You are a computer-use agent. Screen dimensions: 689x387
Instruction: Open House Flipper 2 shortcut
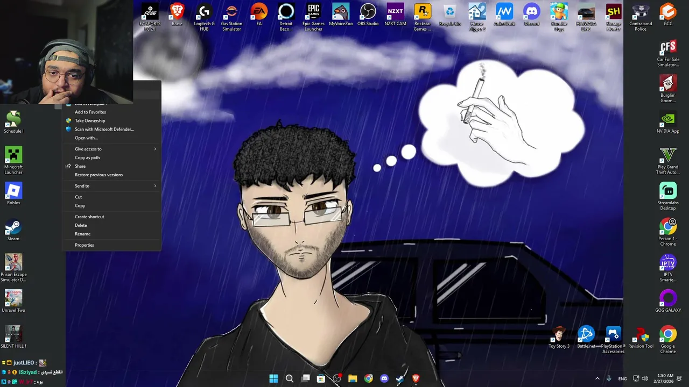[x=477, y=17]
